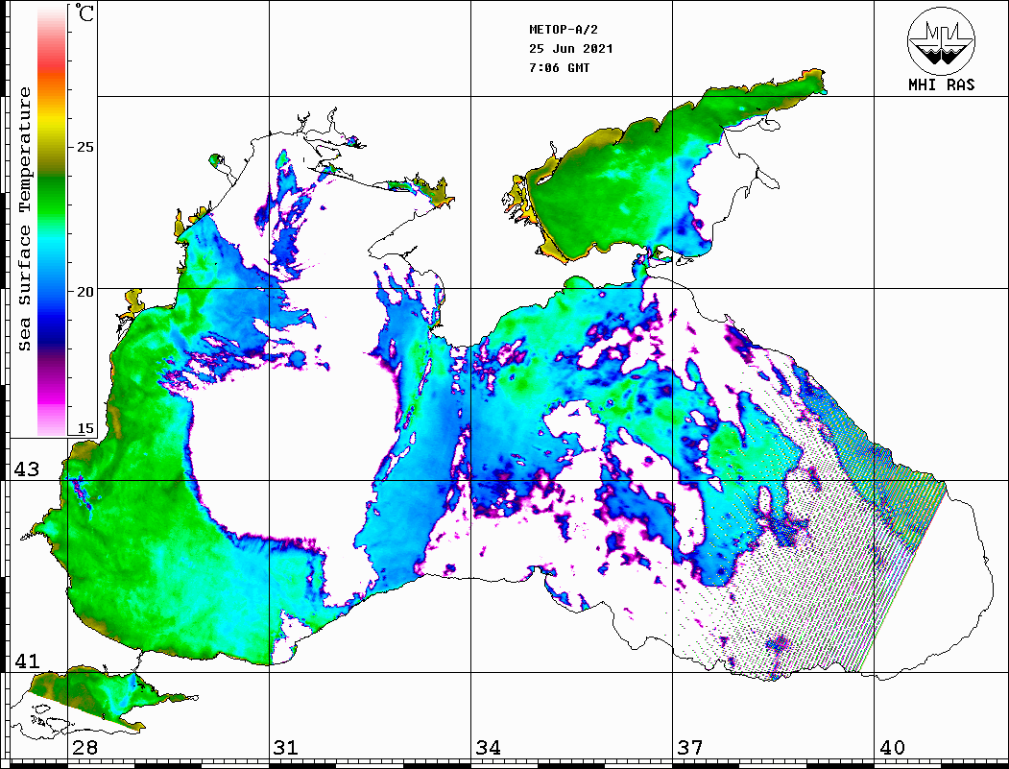Click the MHI RAS logo emblem
Viewport: 1009px width, 769px height.
pyautogui.click(x=942, y=40)
